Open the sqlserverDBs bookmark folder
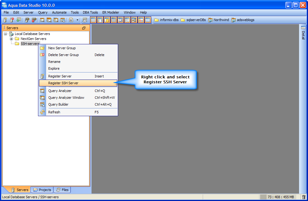Image resolution: width=308 pixels, height=201 pixels. pyautogui.click(x=193, y=20)
